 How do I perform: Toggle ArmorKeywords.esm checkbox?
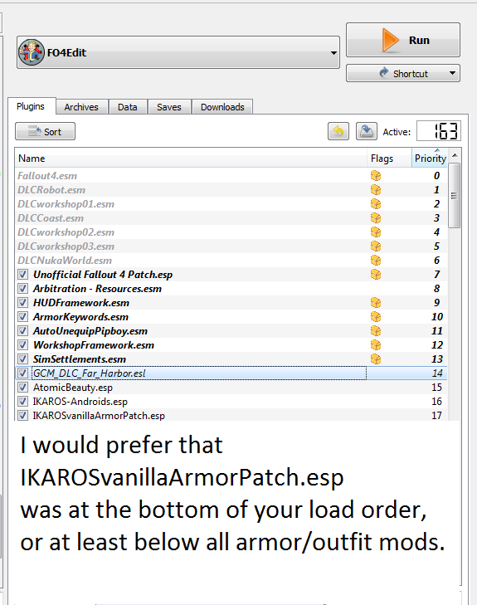tap(22, 317)
